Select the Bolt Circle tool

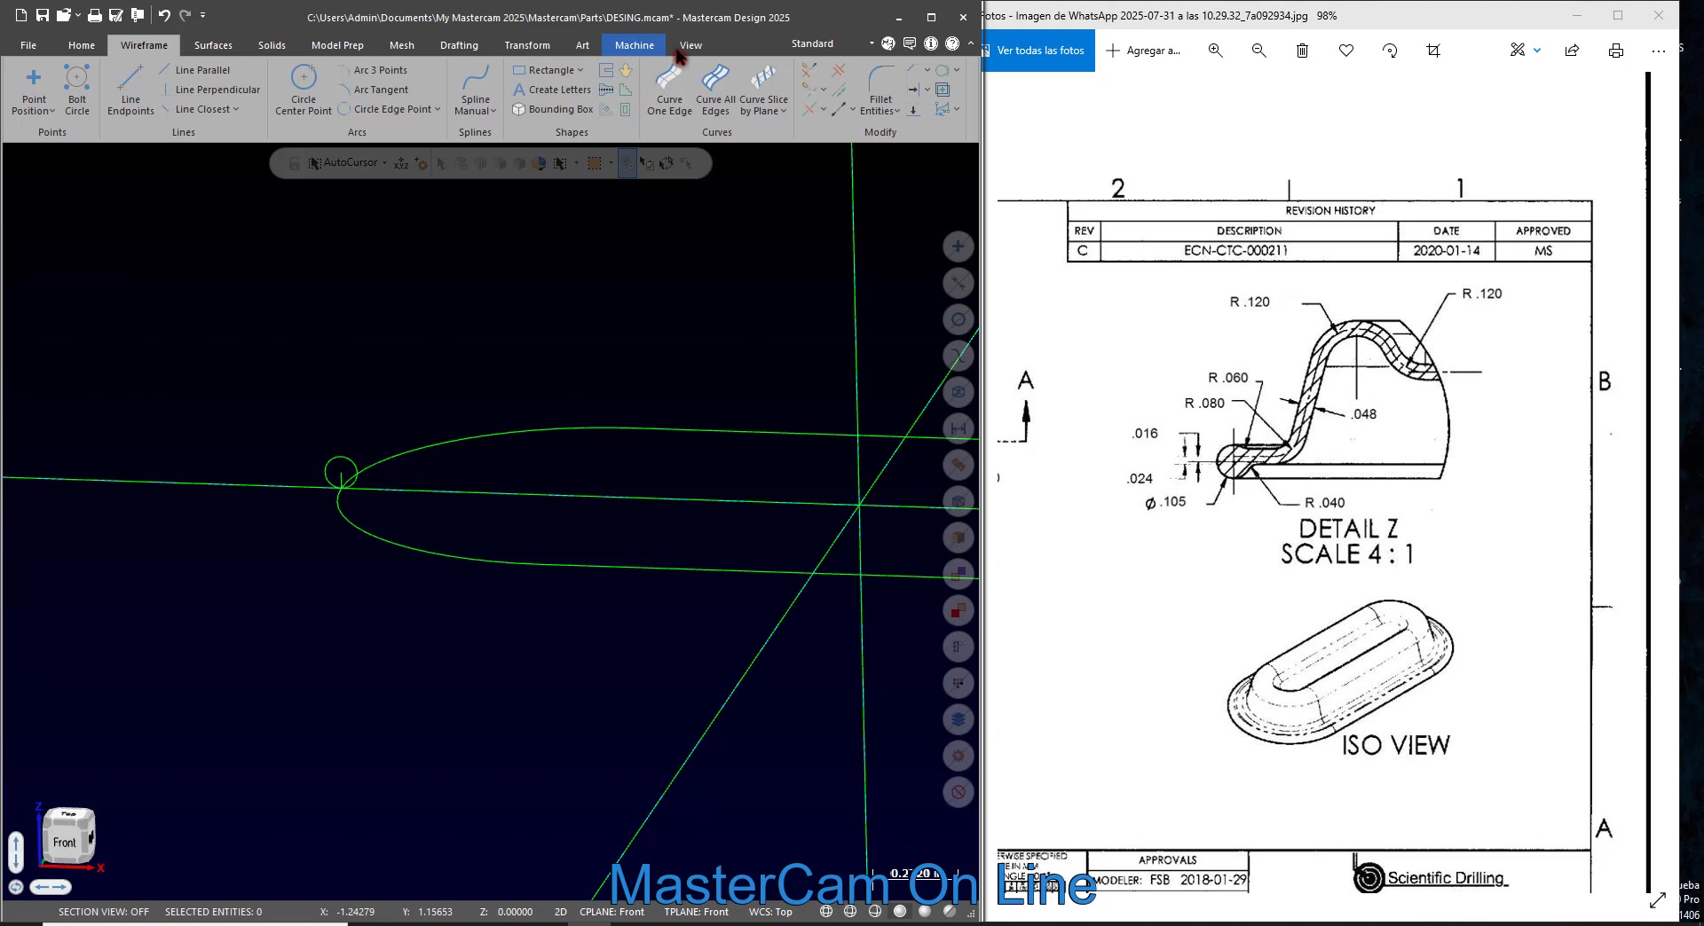77,90
